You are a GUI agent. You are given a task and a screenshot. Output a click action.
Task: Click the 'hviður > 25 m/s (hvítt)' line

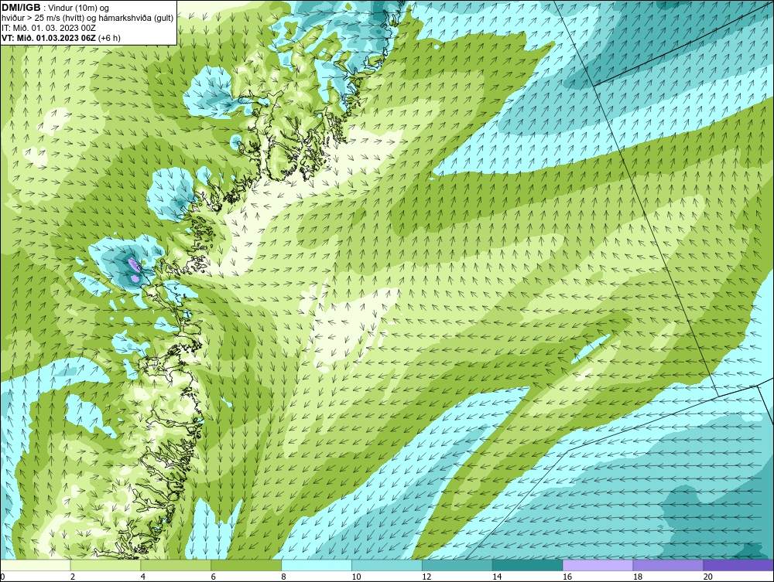pyautogui.click(x=43, y=18)
